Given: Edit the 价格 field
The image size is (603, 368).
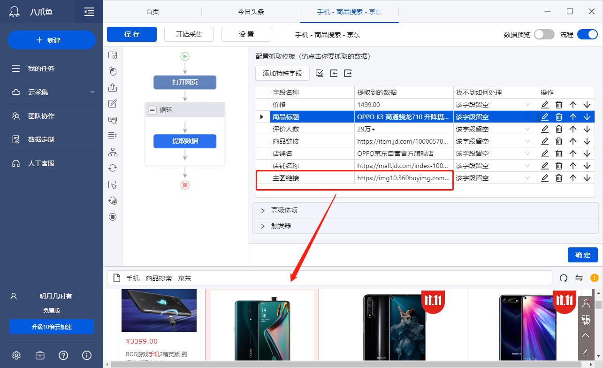Looking at the screenshot, I should pyautogui.click(x=545, y=105).
